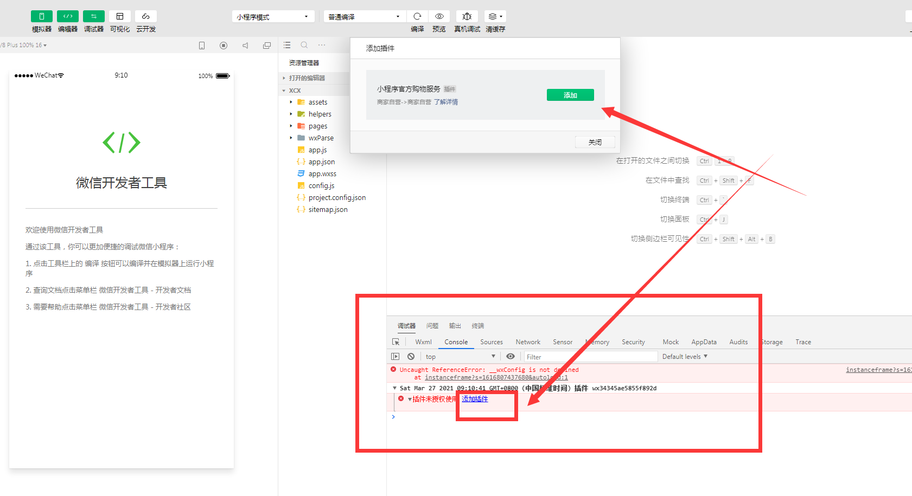Viewport: 912px width, 496px height.
Task: Click the search icon in file explorer
Action: pos(304,45)
